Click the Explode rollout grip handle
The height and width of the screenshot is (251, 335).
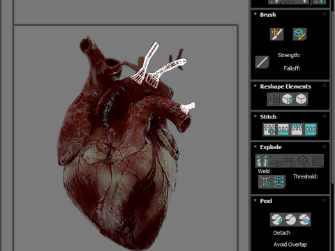(x=325, y=146)
